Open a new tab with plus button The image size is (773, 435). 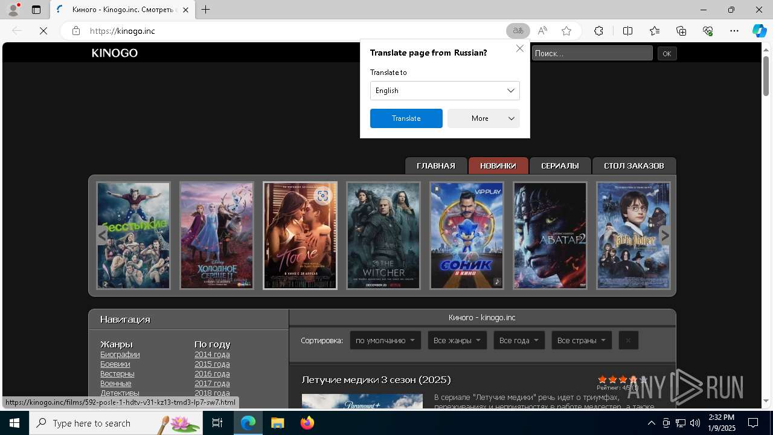[x=206, y=10]
